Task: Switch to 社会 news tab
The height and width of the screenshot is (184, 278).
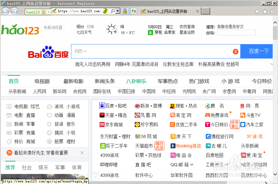Action: pyautogui.click(x=27, y=167)
